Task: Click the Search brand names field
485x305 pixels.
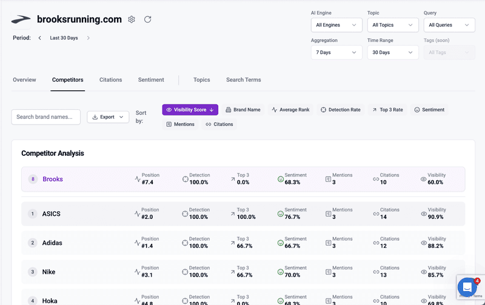Action: [46, 117]
